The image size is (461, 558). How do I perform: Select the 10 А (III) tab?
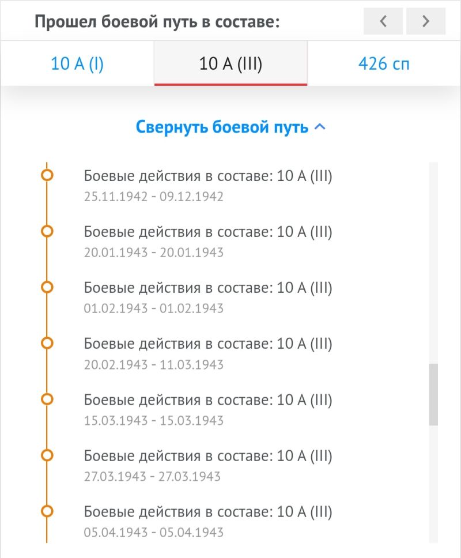tap(231, 64)
